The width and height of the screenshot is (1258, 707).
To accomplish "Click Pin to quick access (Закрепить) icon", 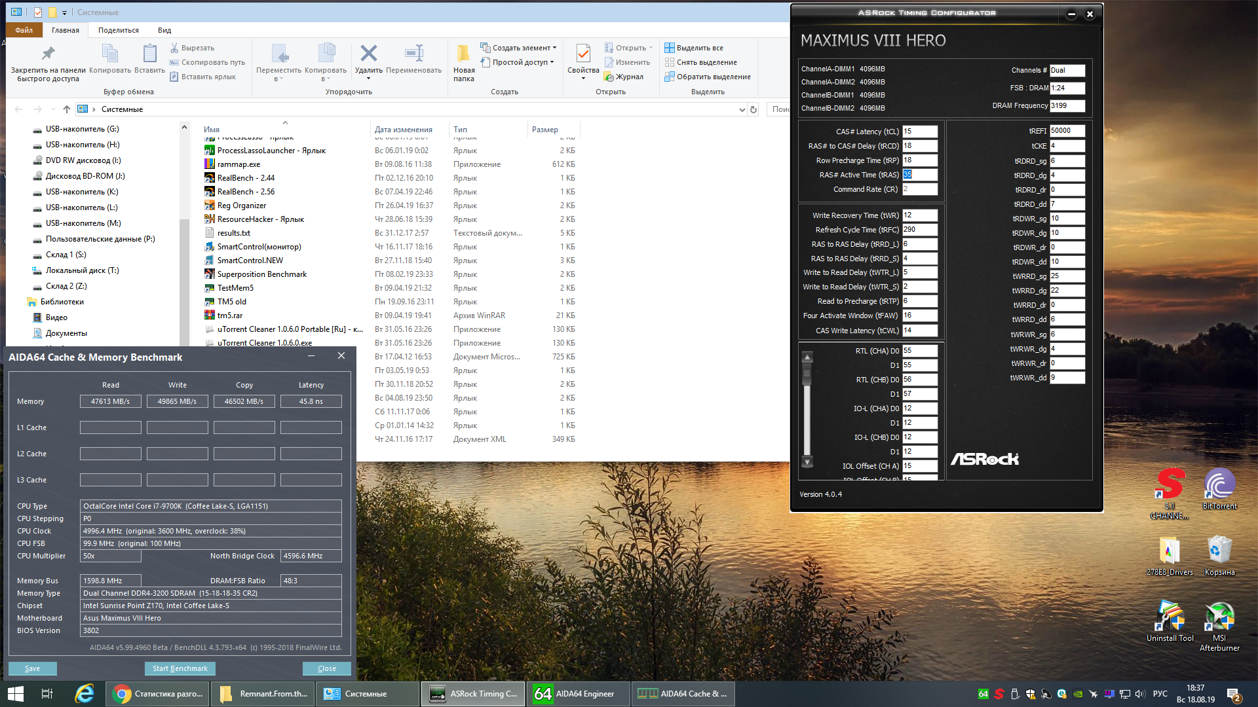I will [x=48, y=54].
